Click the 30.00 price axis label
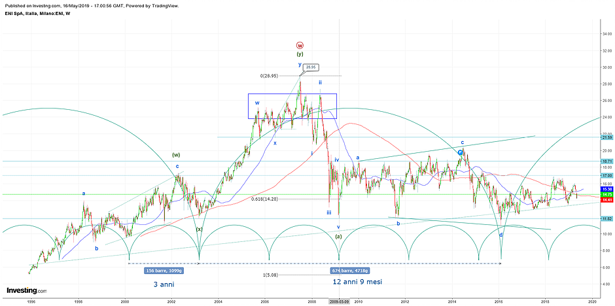615x306 pixels. [x=607, y=67]
